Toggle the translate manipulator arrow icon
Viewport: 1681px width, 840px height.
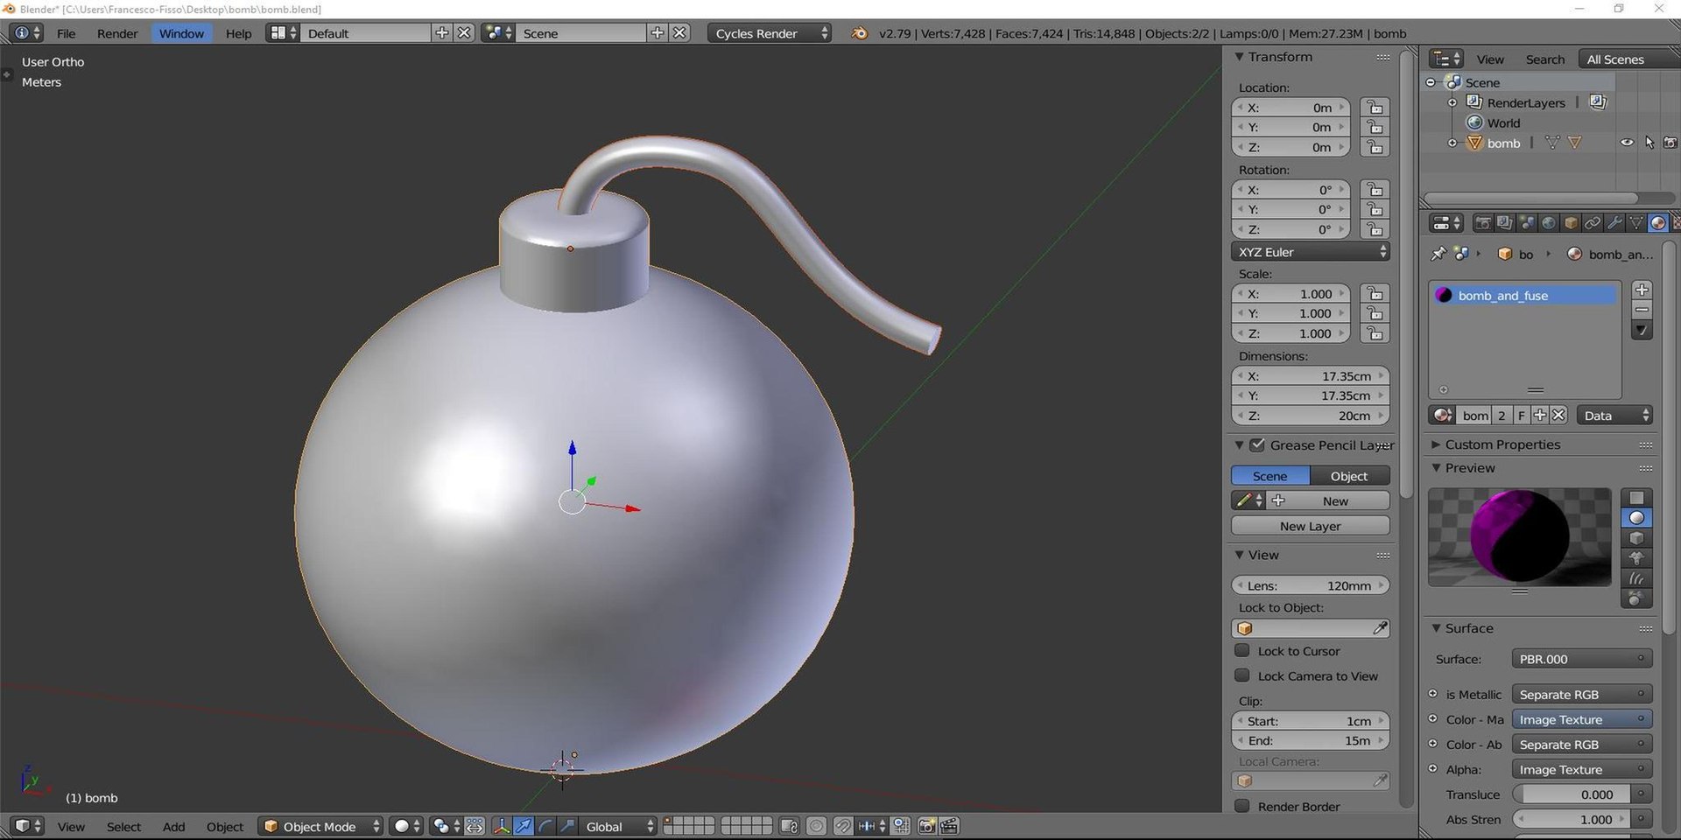(x=523, y=826)
